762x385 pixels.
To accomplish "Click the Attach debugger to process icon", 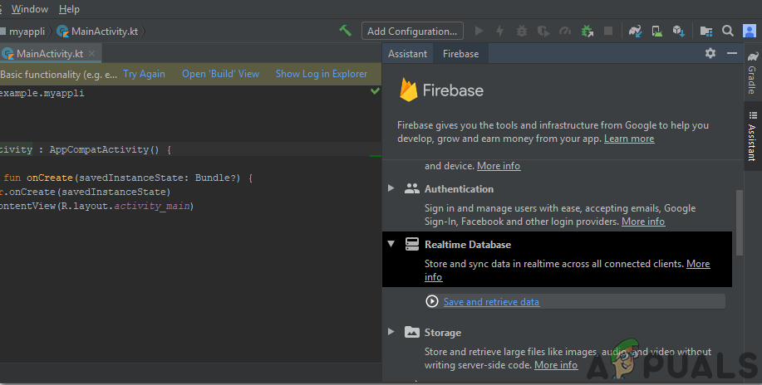I will coord(587,31).
